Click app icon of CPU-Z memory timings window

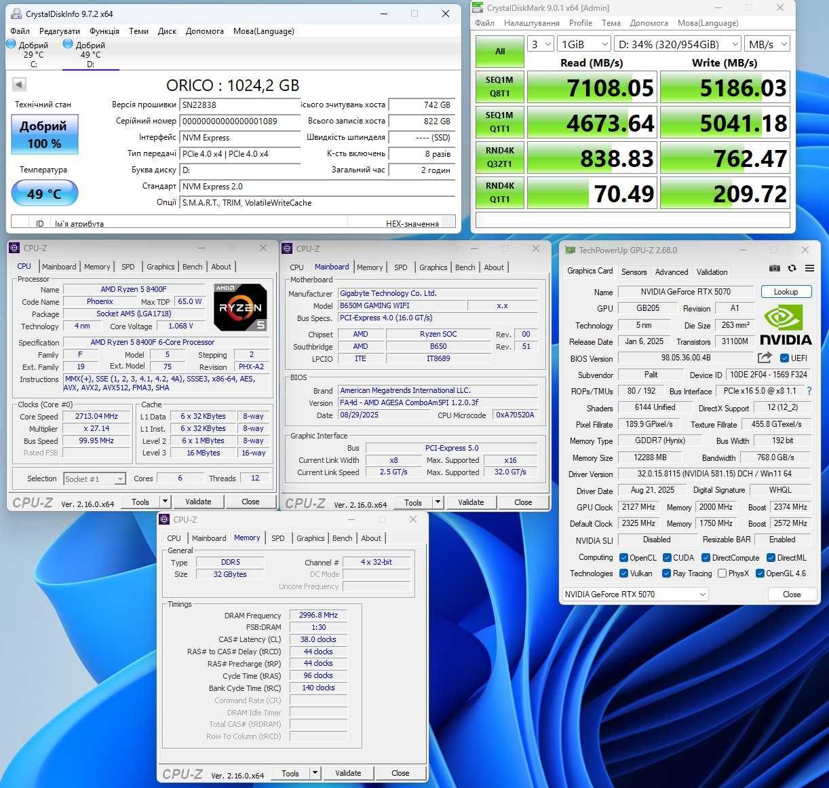tap(164, 519)
